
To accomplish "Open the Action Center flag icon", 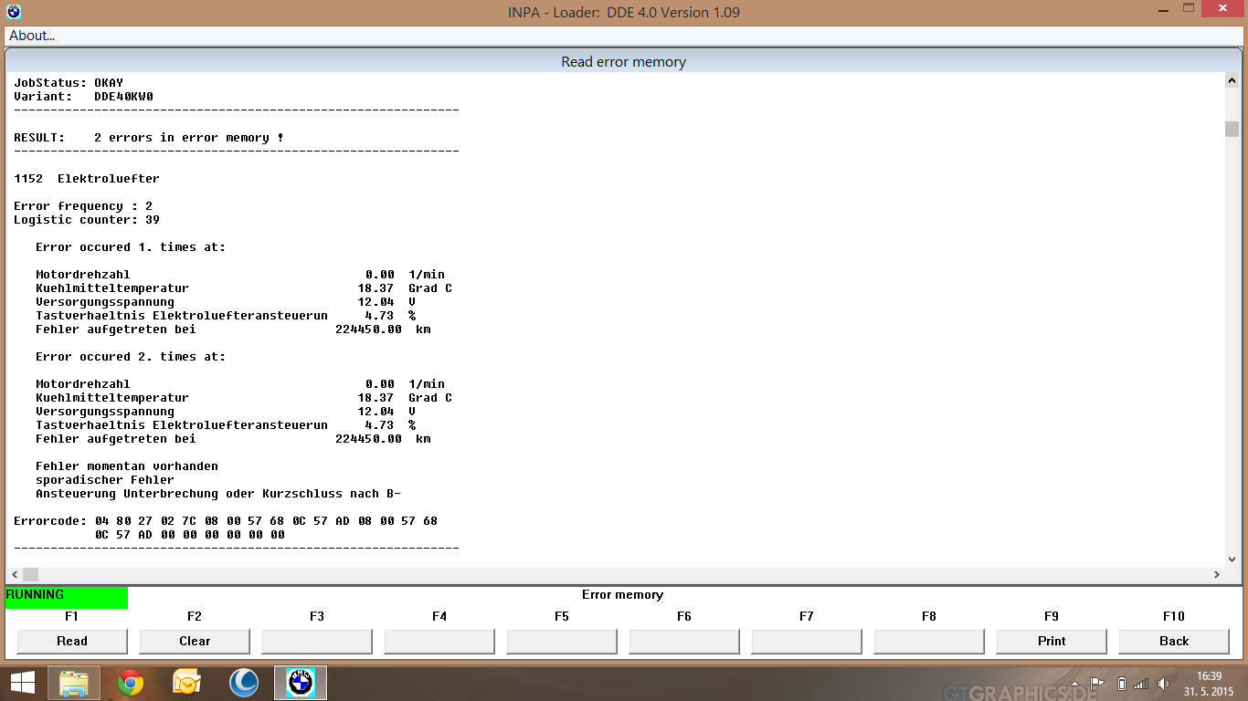I will [1097, 683].
